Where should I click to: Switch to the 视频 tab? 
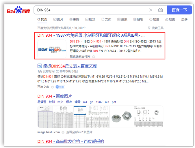pyautogui.click(x=90, y=19)
